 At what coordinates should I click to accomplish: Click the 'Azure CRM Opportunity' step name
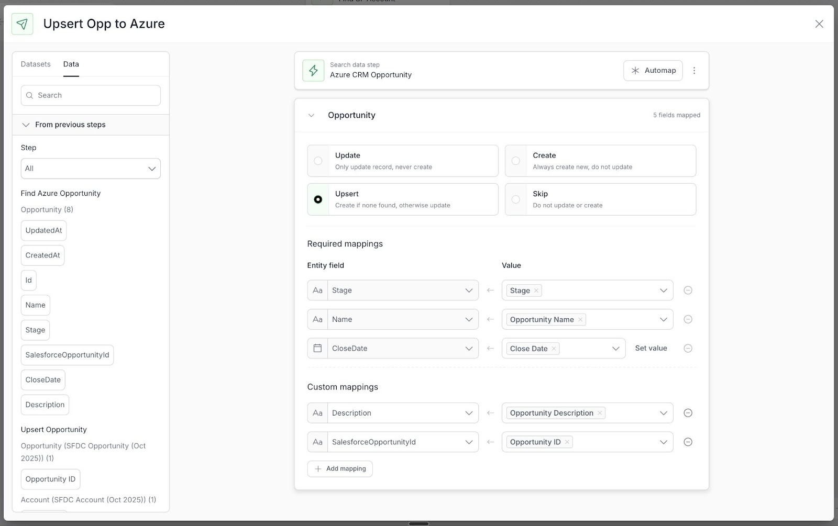pyautogui.click(x=371, y=75)
